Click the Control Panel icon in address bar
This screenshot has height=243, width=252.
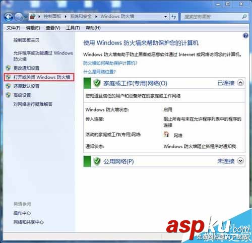[x=33, y=17]
